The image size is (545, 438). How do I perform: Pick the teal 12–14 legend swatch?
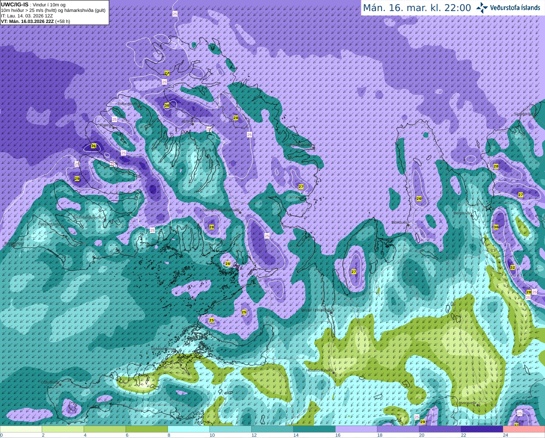(272, 429)
